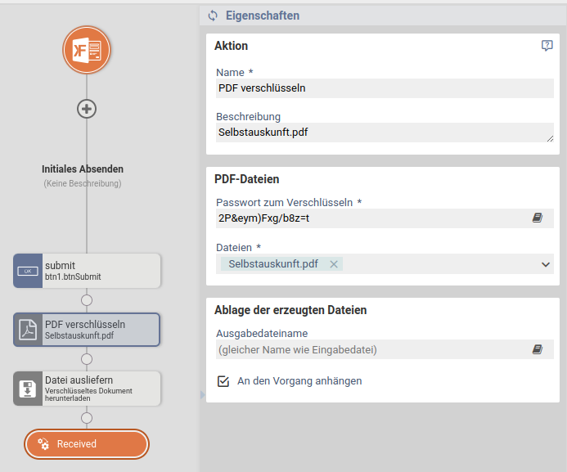Select the Datei ausliefern action node

(x=98, y=389)
